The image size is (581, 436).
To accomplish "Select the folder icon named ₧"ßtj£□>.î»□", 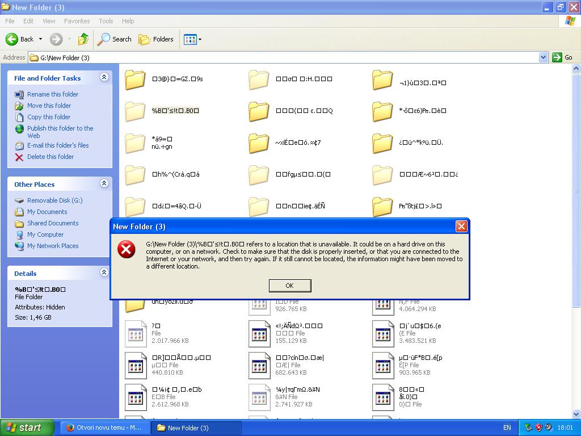I will click(382, 207).
